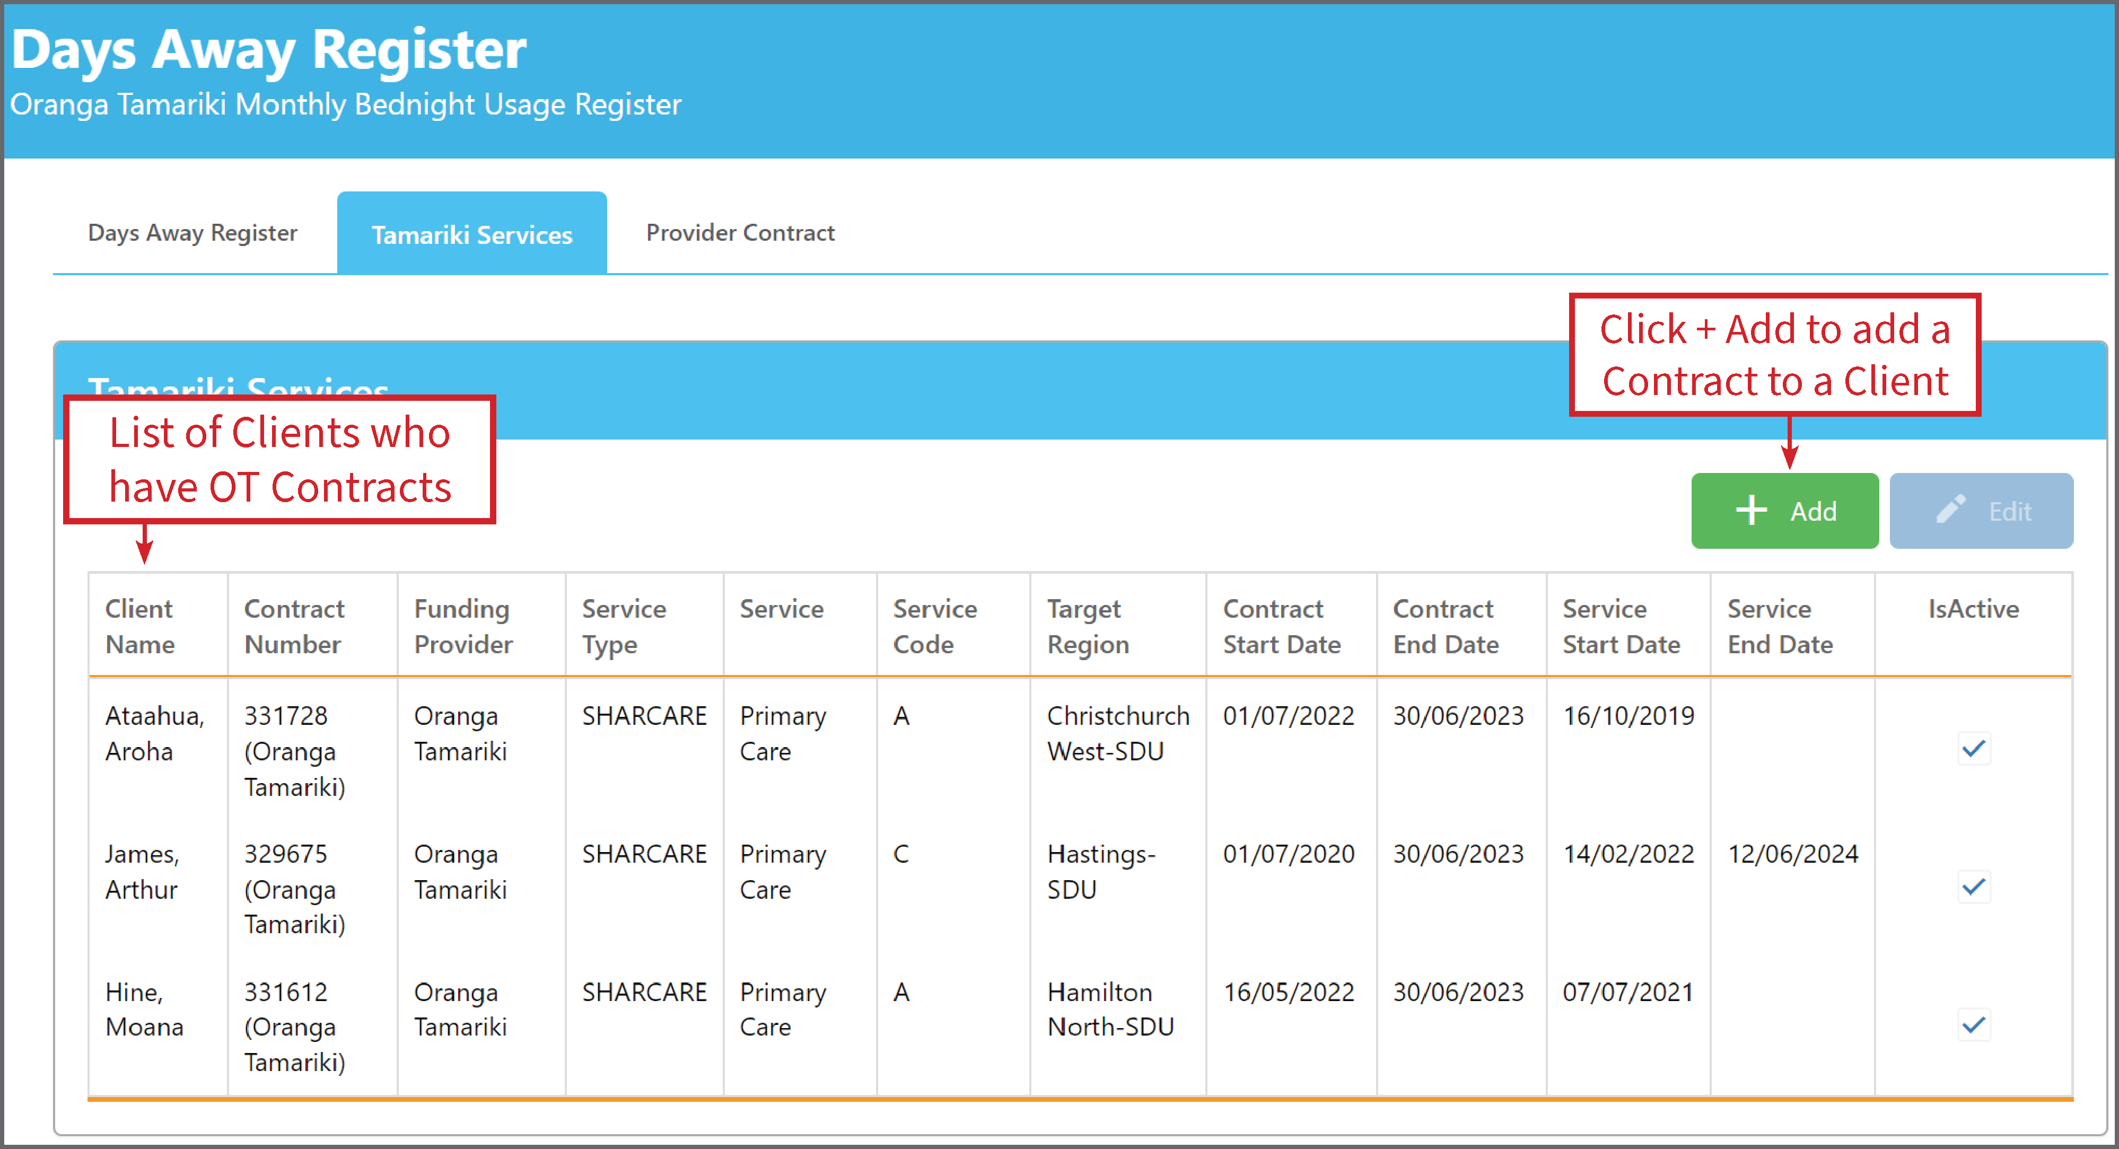The height and width of the screenshot is (1149, 2119).
Task: Click Primary Care service for James, Arthur
Action: pyautogui.click(x=782, y=871)
